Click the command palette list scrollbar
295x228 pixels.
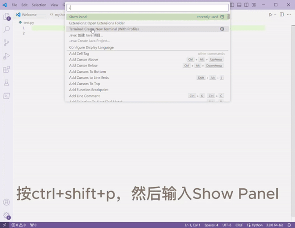tap(229, 17)
